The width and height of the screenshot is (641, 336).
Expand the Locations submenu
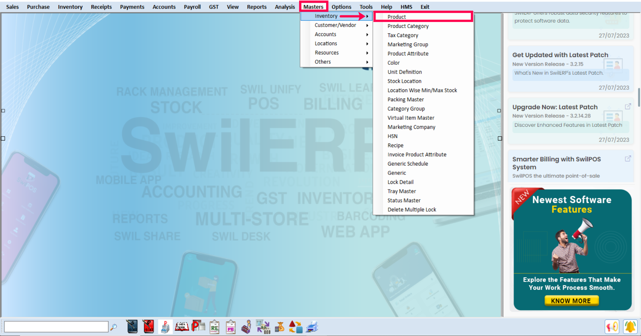tap(336, 44)
